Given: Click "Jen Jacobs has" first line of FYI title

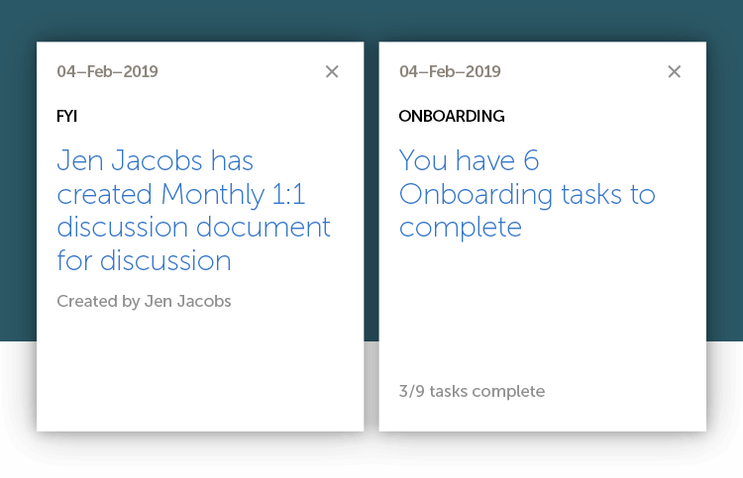Looking at the screenshot, I should pyautogui.click(x=156, y=160).
